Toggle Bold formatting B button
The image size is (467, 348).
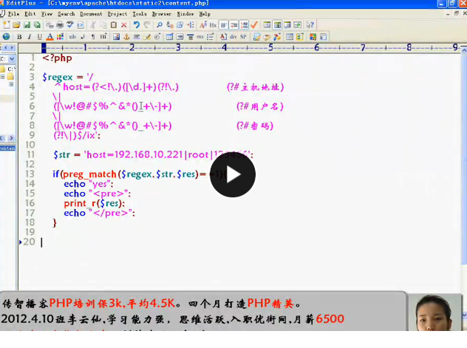tap(19, 37)
